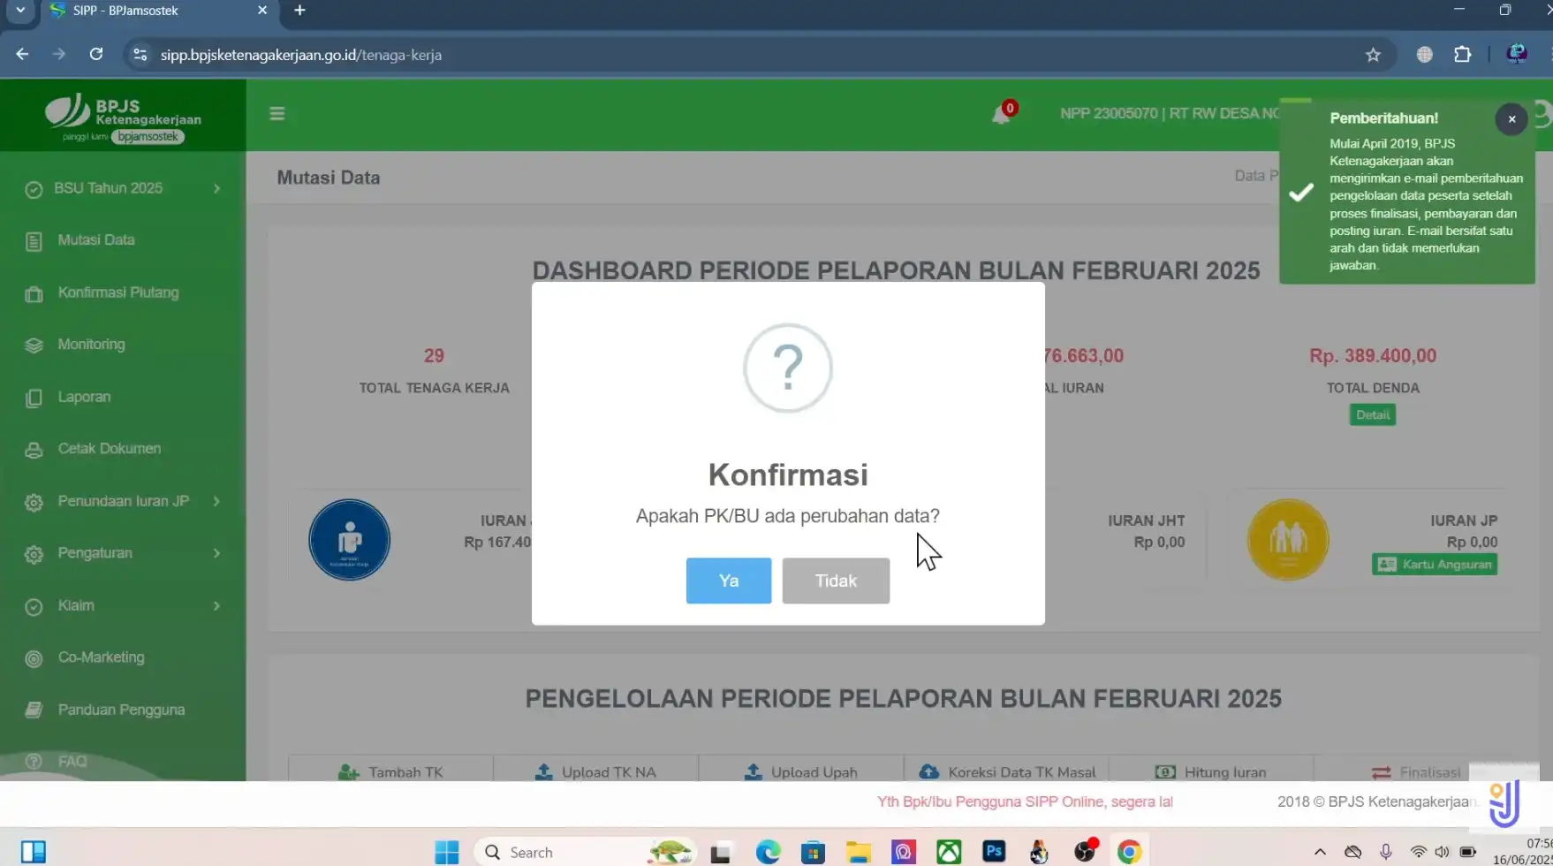Click the Detail link under Total Denda

(x=1372, y=414)
